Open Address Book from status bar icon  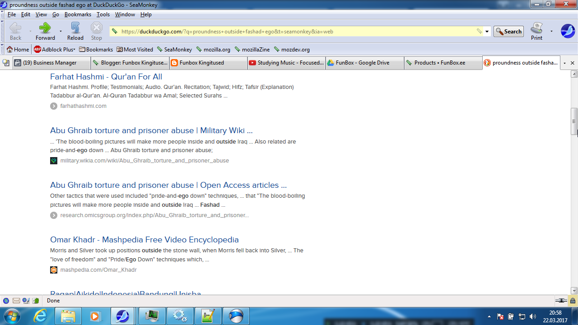pos(36,301)
